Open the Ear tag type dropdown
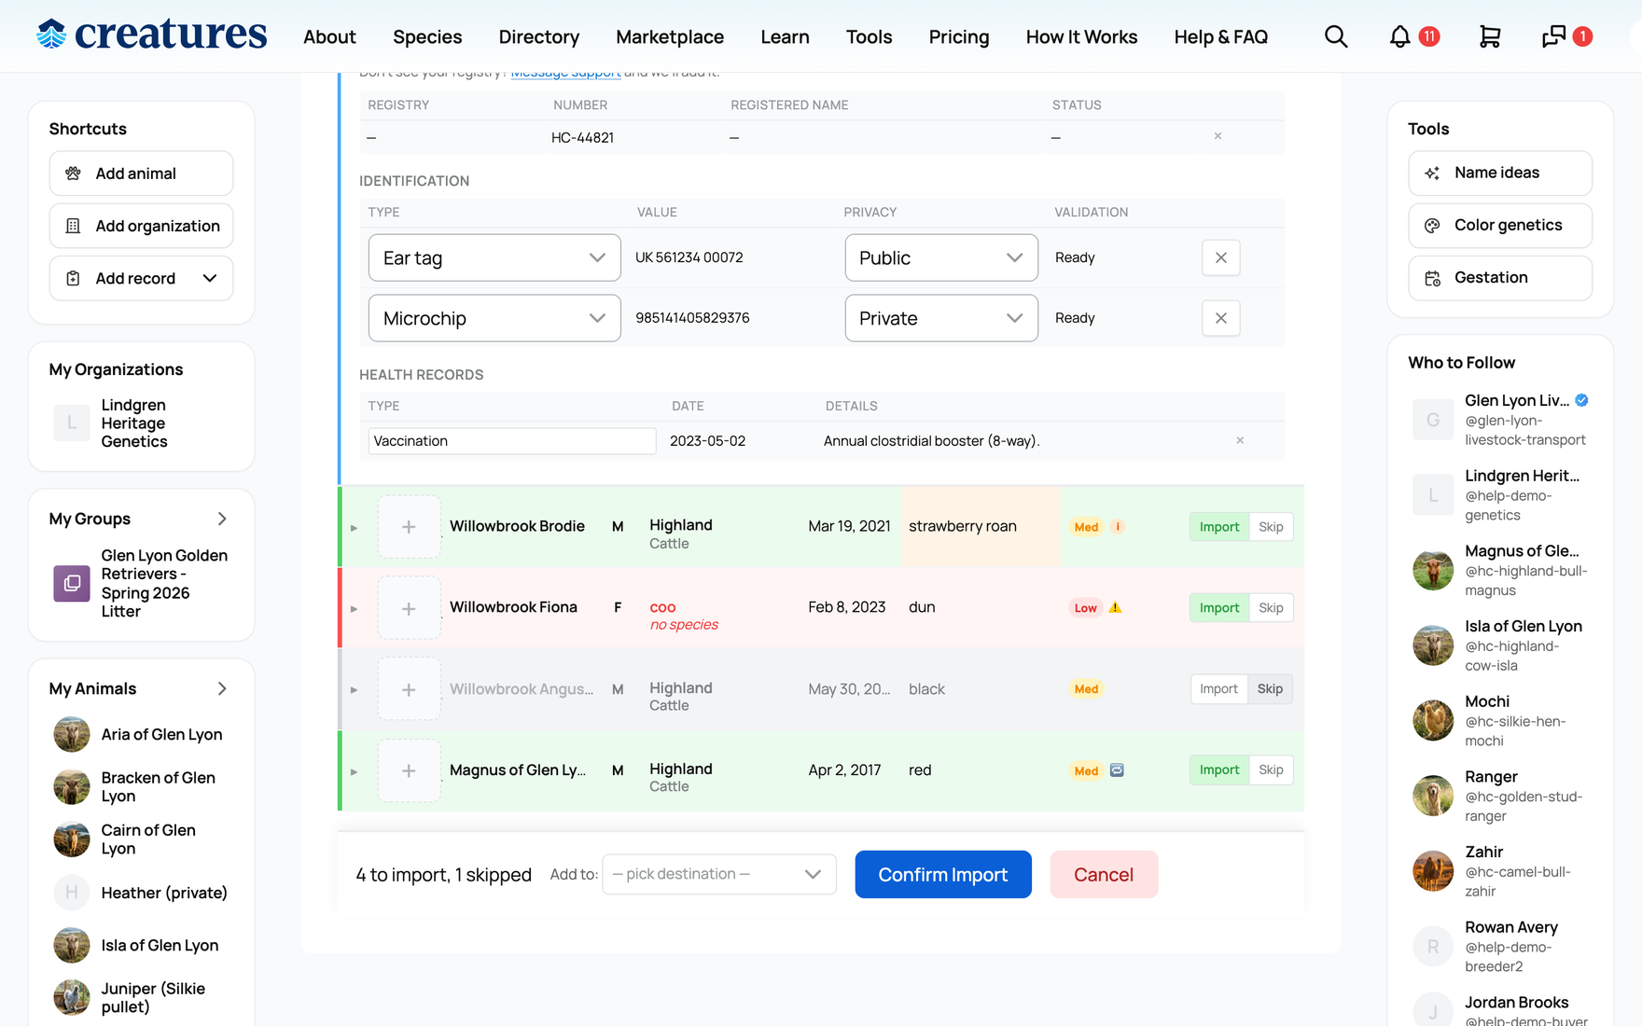Image resolution: width=1642 pixels, height=1026 pixels. [494, 257]
